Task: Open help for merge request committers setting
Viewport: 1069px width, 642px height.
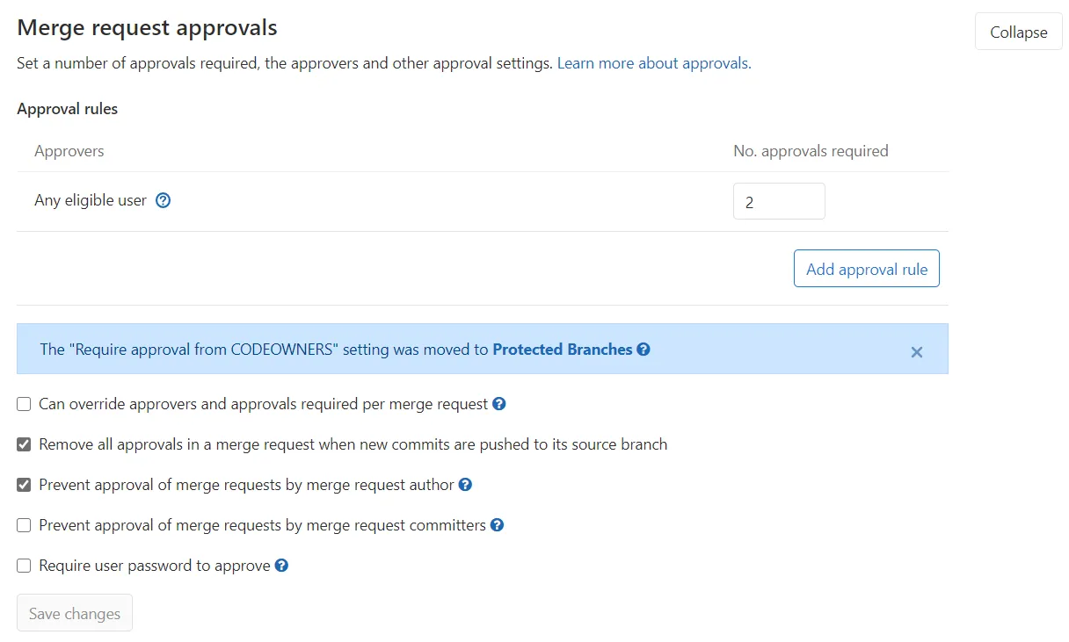Action: pyautogui.click(x=498, y=524)
